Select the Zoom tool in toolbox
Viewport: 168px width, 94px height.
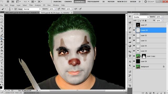click(2, 82)
